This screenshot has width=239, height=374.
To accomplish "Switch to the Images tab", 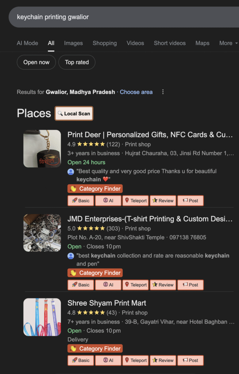I will tap(73, 43).
